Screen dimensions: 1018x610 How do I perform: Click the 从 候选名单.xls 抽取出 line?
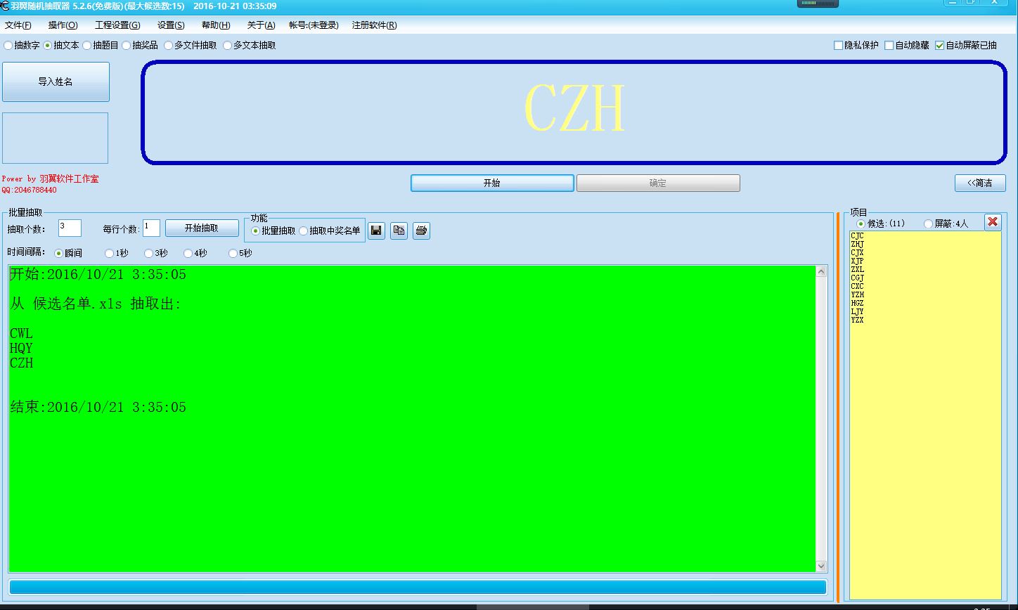tap(96, 304)
